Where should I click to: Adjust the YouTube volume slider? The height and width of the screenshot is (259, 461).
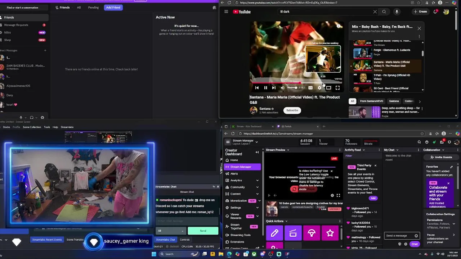point(292,88)
